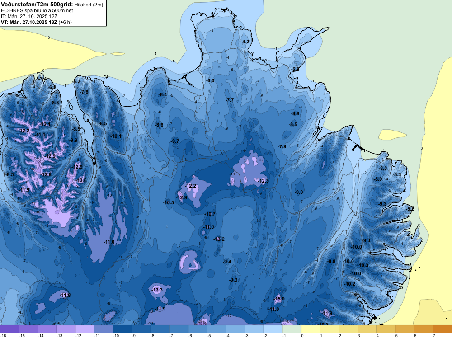The height and width of the screenshot is (338, 452).
Task: Click the '-8.4' temperature value
Action: 163,95
